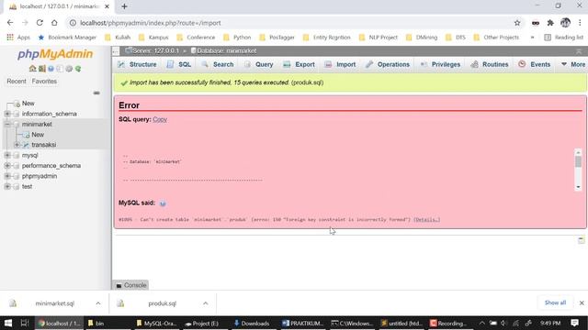Screen dimensions: 588x330
Task: Expand test database tree node
Action: (x=7, y=186)
